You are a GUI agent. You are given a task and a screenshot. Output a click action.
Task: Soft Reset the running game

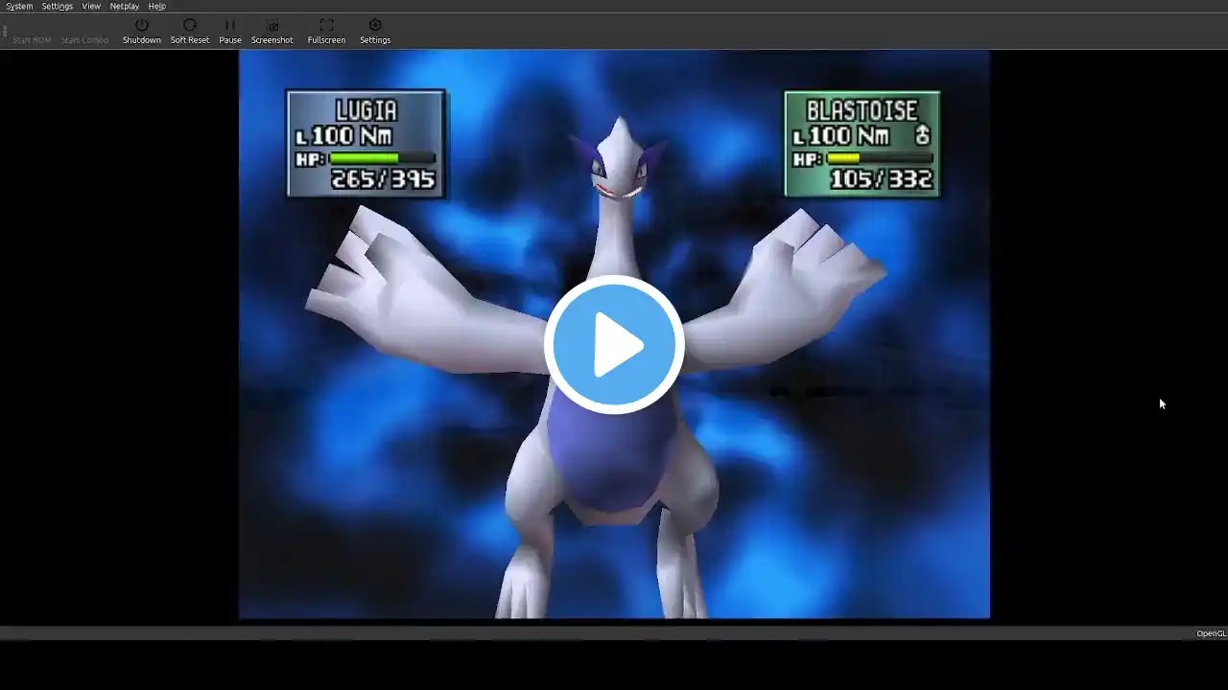click(x=190, y=31)
